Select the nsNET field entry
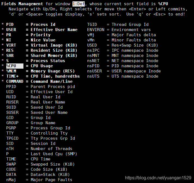The image size is (194, 183). (x=123, y=61)
